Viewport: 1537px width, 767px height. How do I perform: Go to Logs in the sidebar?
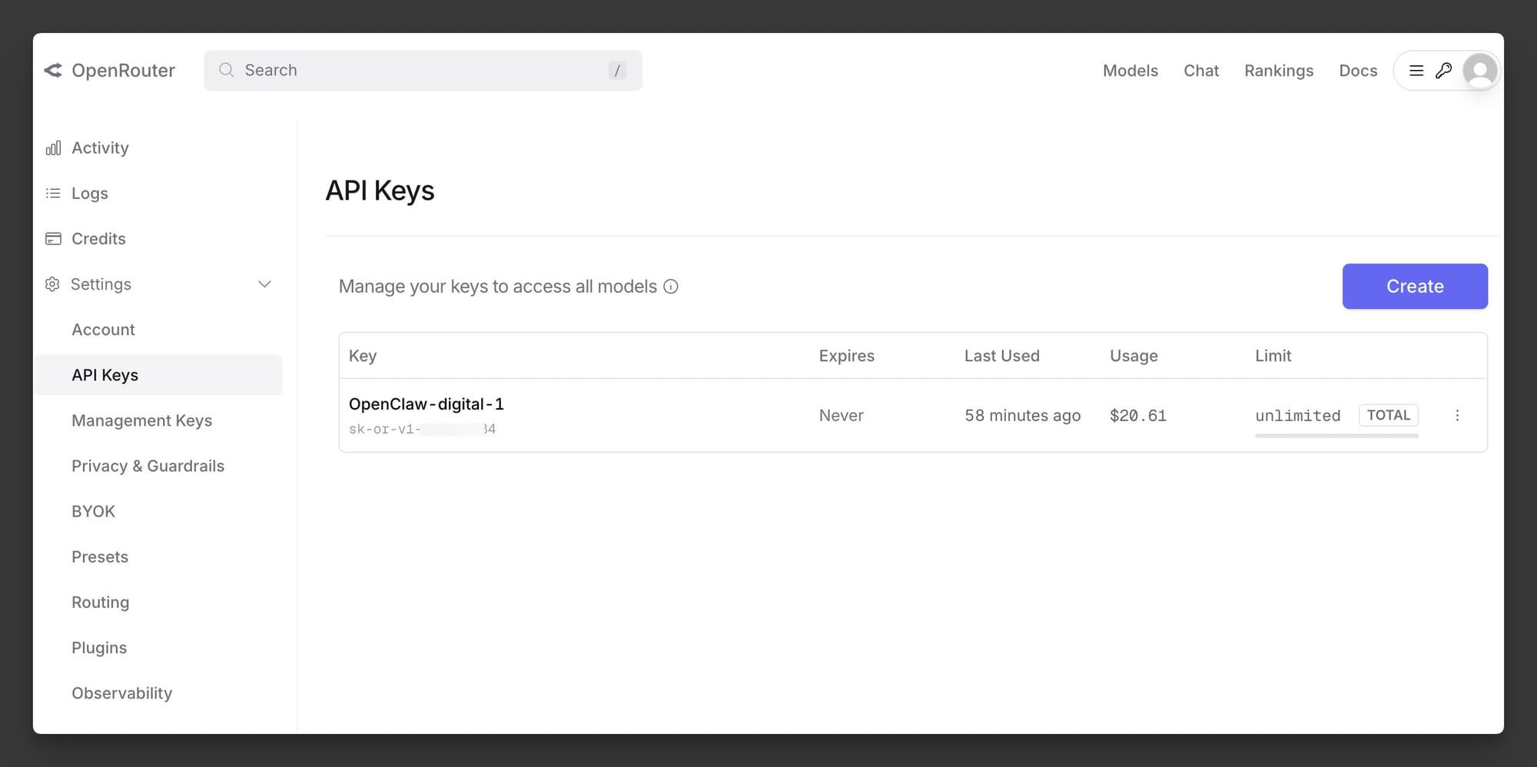pyautogui.click(x=89, y=194)
